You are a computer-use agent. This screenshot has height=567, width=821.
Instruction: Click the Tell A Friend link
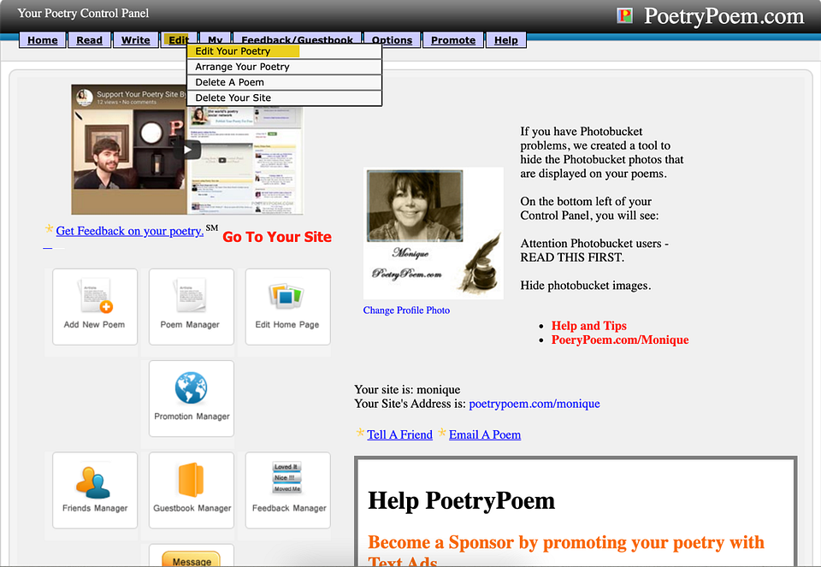coord(399,434)
